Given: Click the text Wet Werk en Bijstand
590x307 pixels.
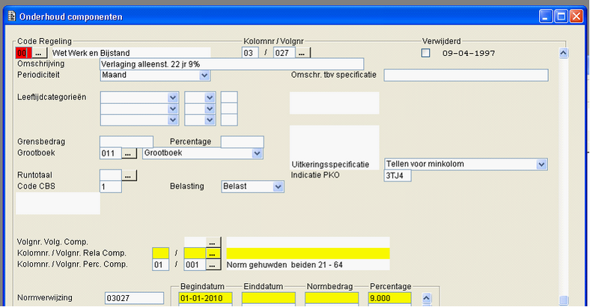Looking at the screenshot, I should (x=91, y=53).
